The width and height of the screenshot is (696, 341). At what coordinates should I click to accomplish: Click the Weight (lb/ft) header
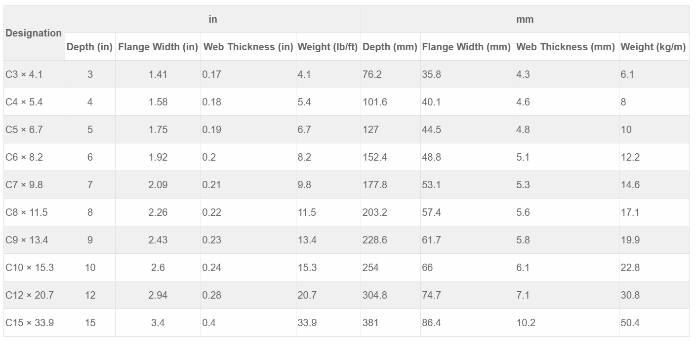click(328, 47)
